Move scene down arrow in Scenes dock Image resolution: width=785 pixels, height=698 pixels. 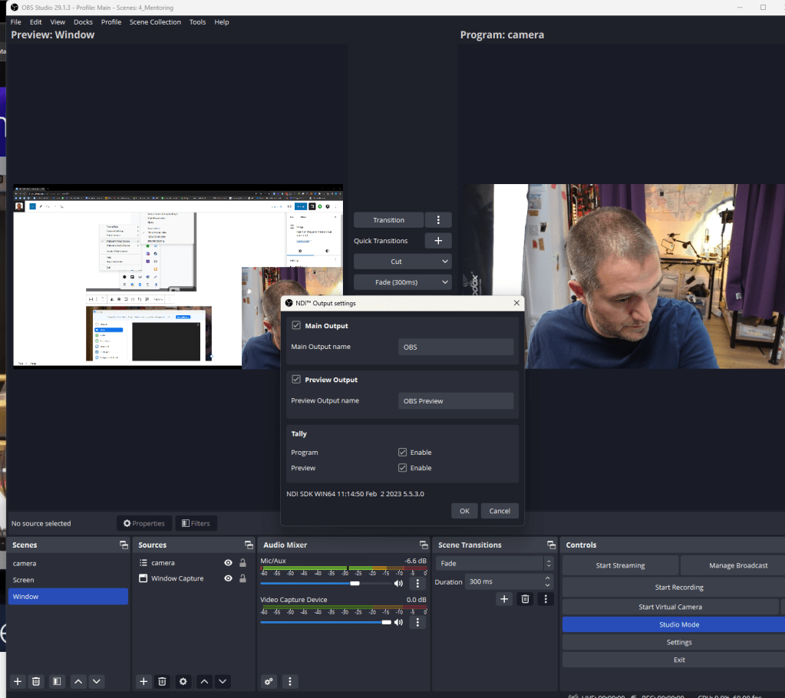pos(97,681)
